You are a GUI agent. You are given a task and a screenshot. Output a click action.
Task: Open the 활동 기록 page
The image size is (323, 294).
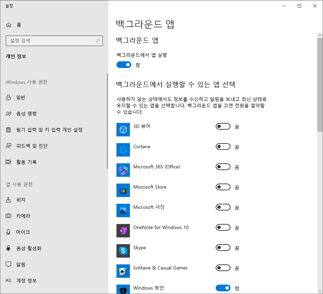tap(54, 162)
